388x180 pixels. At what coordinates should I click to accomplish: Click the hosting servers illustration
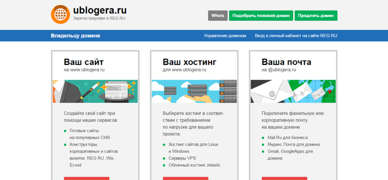coord(194,91)
